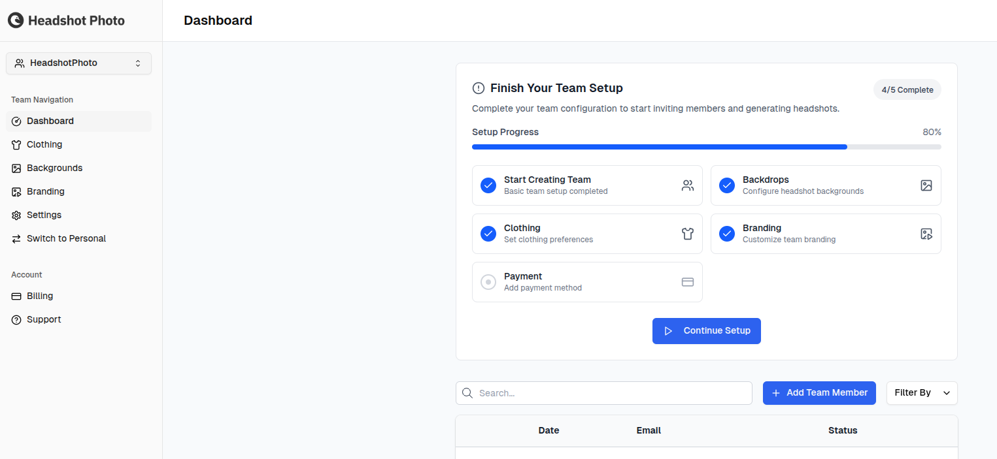Viewport: 997px width, 459px height.
Task: Click the Add Team Member button
Action: click(x=819, y=392)
